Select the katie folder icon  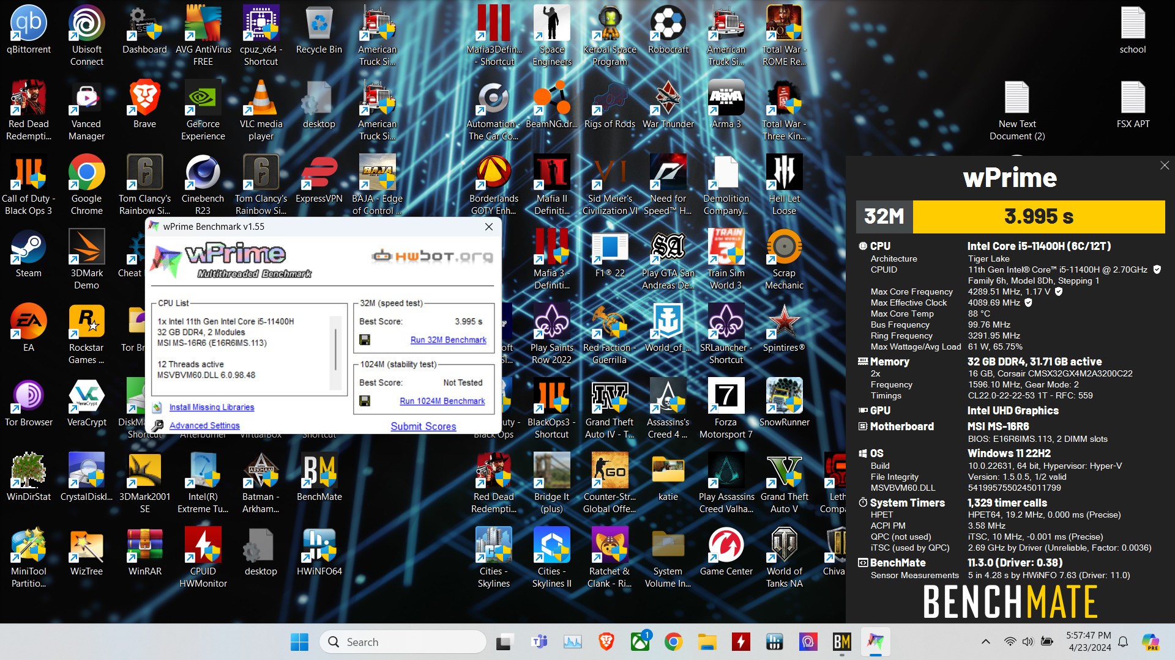(668, 477)
